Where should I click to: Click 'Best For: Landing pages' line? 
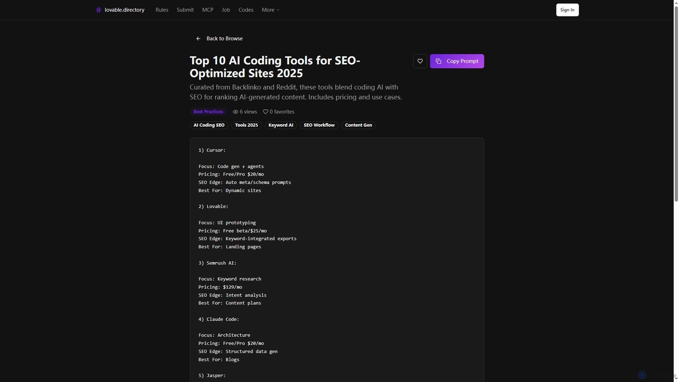click(x=230, y=247)
